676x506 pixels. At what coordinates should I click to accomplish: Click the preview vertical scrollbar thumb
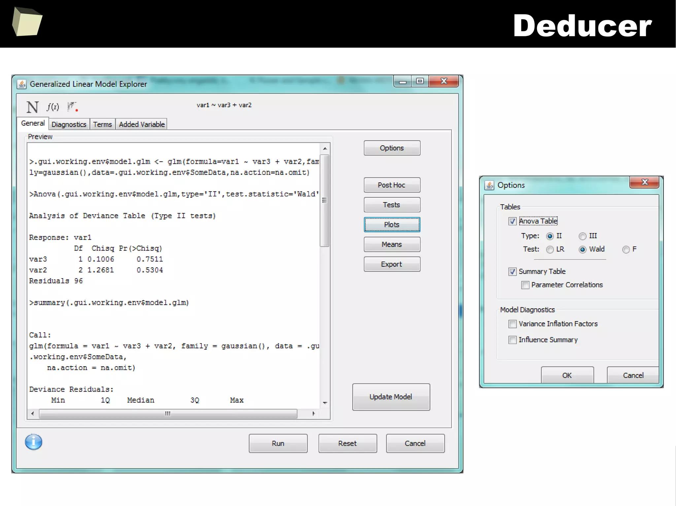[325, 200]
